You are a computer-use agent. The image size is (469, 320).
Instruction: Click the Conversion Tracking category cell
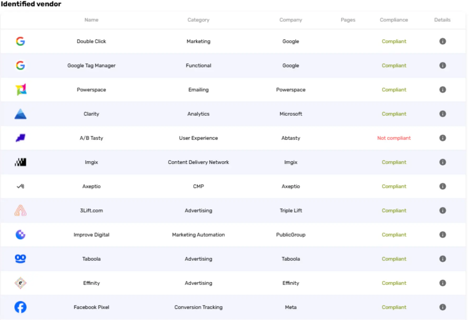(198, 307)
